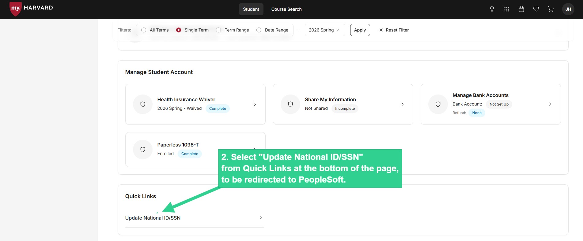This screenshot has height=241, width=583.
Task: Open the calendar icon in header
Action: [521, 9]
